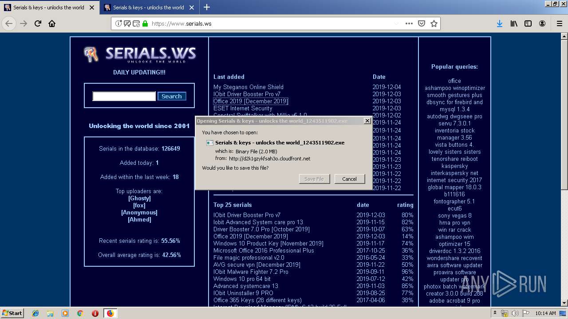Image resolution: width=568 pixels, height=319 pixels.
Task: Launch Google Chrome from taskbar
Action: [x=80, y=313]
